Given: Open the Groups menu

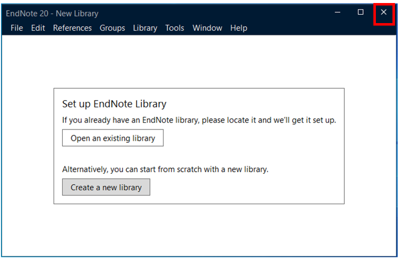Looking at the screenshot, I should click(112, 28).
